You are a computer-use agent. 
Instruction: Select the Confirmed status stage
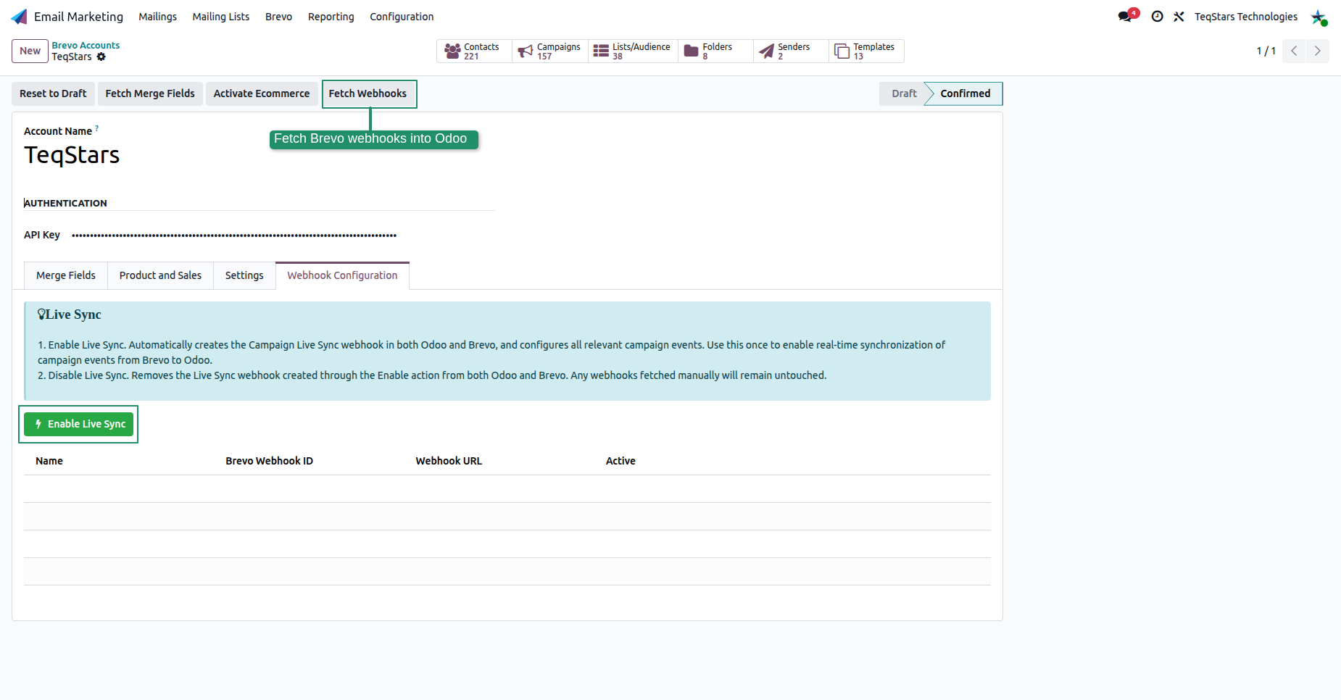(x=965, y=93)
